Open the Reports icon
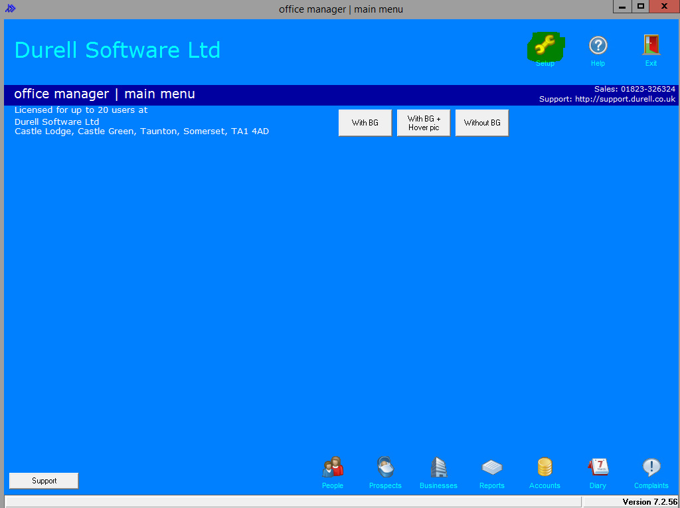 pos(492,467)
